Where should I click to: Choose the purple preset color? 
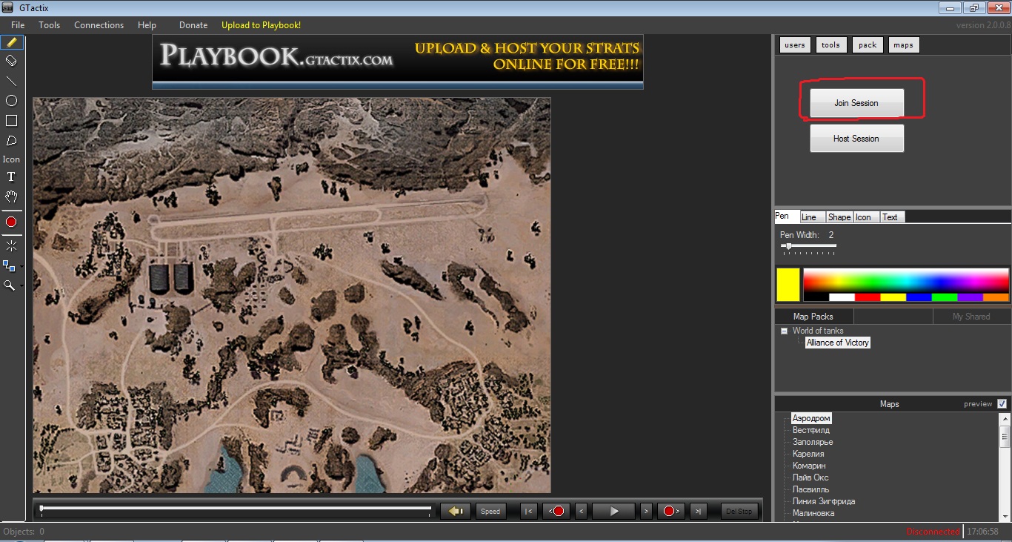[x=971, y=297]
